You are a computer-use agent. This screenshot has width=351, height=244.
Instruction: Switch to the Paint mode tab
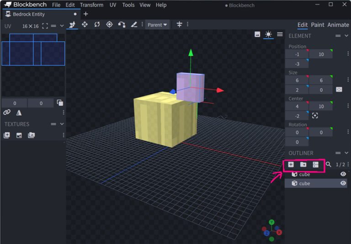(317, 25)
